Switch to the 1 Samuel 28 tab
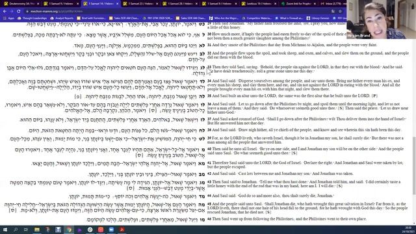416x234 pixels. (x=180, y=4)
